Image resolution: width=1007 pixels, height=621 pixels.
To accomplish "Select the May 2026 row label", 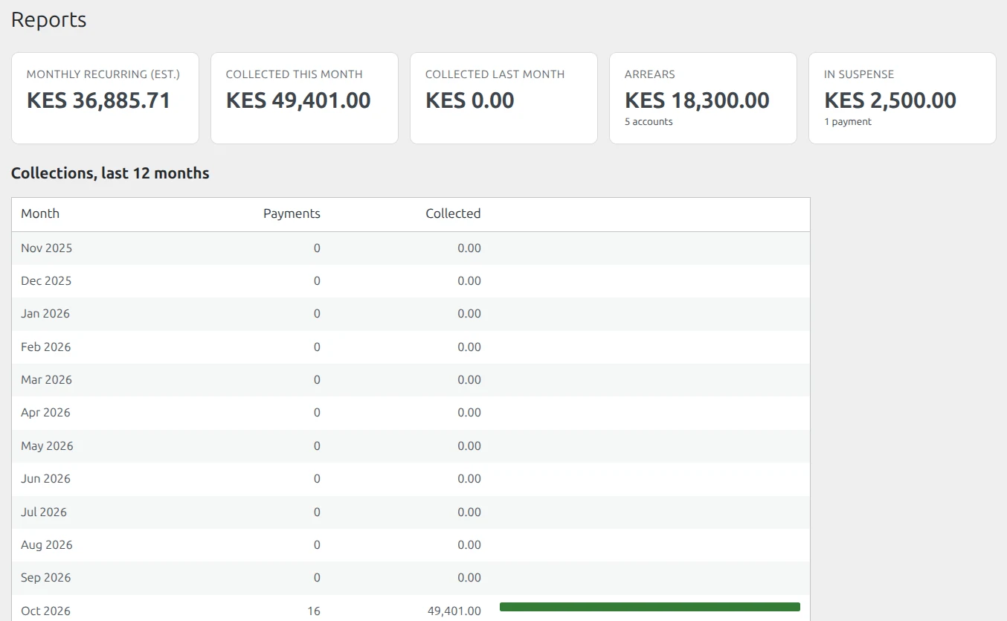I will point(47,446).
